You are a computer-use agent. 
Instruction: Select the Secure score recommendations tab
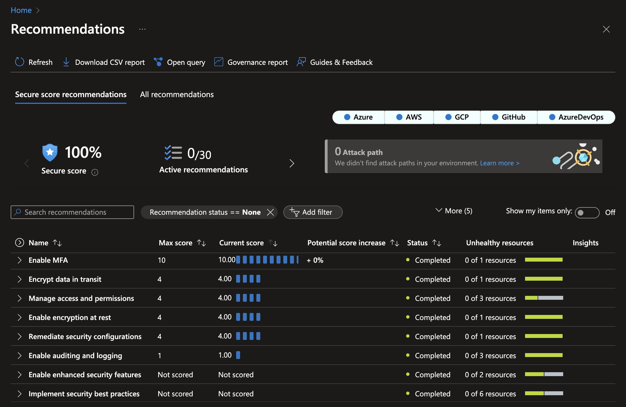pos(71,95)
